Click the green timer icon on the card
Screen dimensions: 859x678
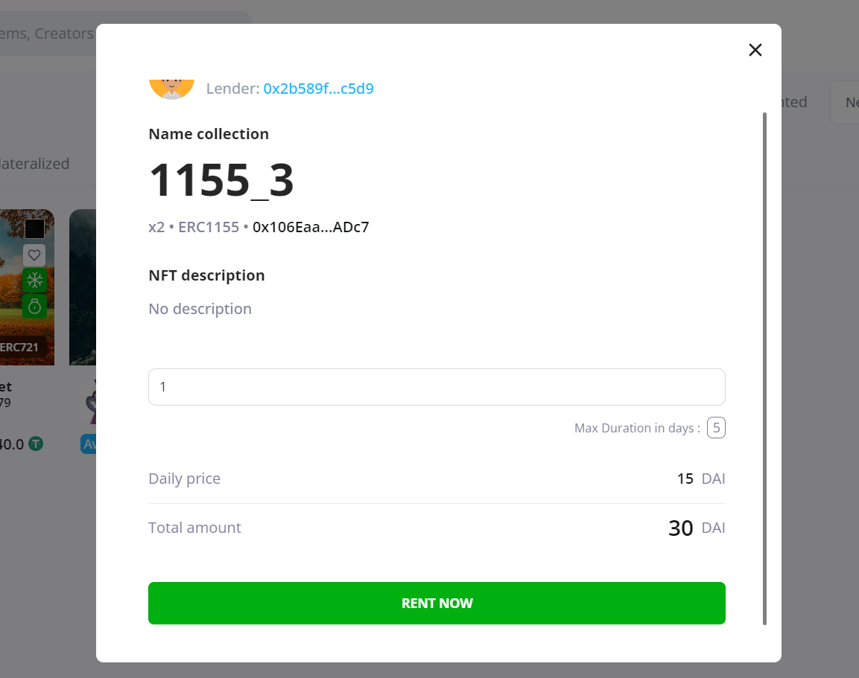click(34, 306)
